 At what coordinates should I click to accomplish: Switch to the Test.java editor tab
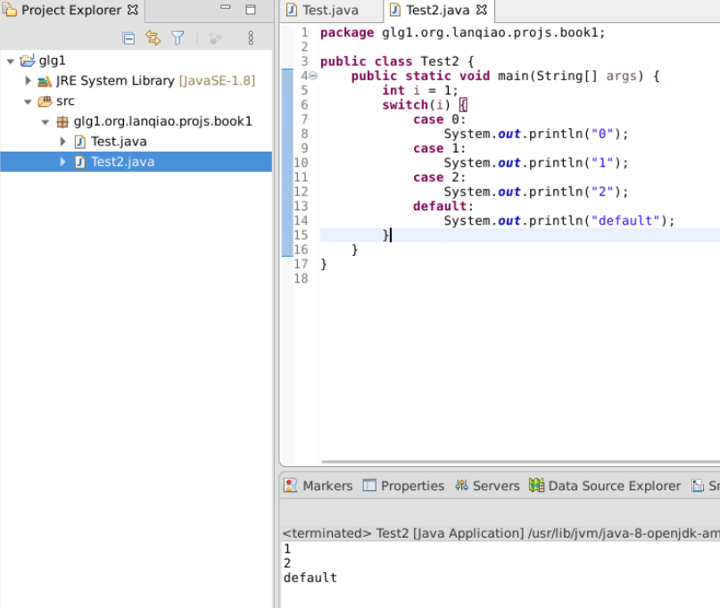pos(331,10)
